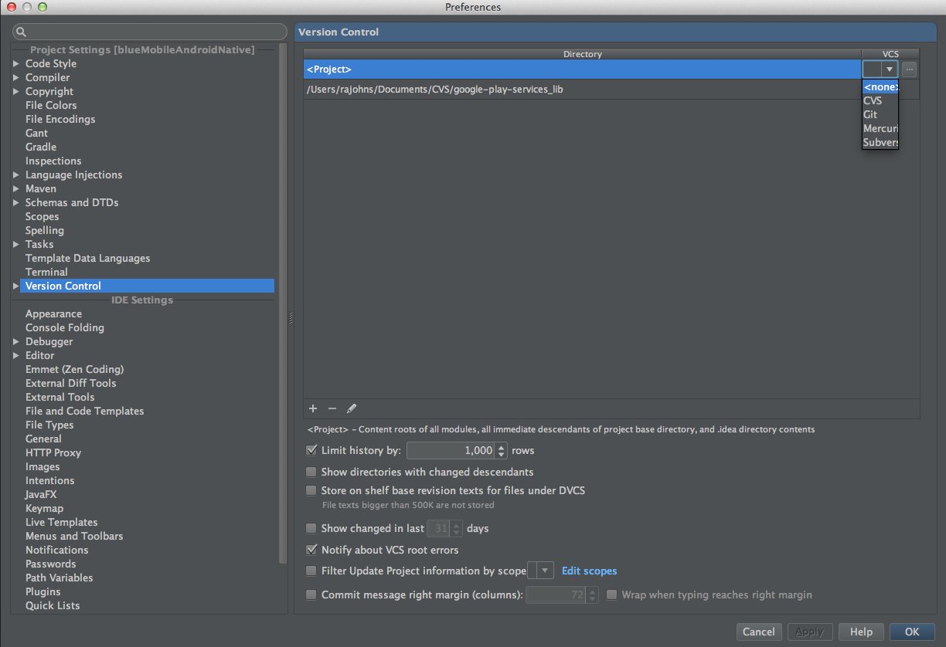The width and height of the screenshot is (946, 647).
Task: Click the ellipsis button beside VCS dropdown
Action: [x=910, y=69]
